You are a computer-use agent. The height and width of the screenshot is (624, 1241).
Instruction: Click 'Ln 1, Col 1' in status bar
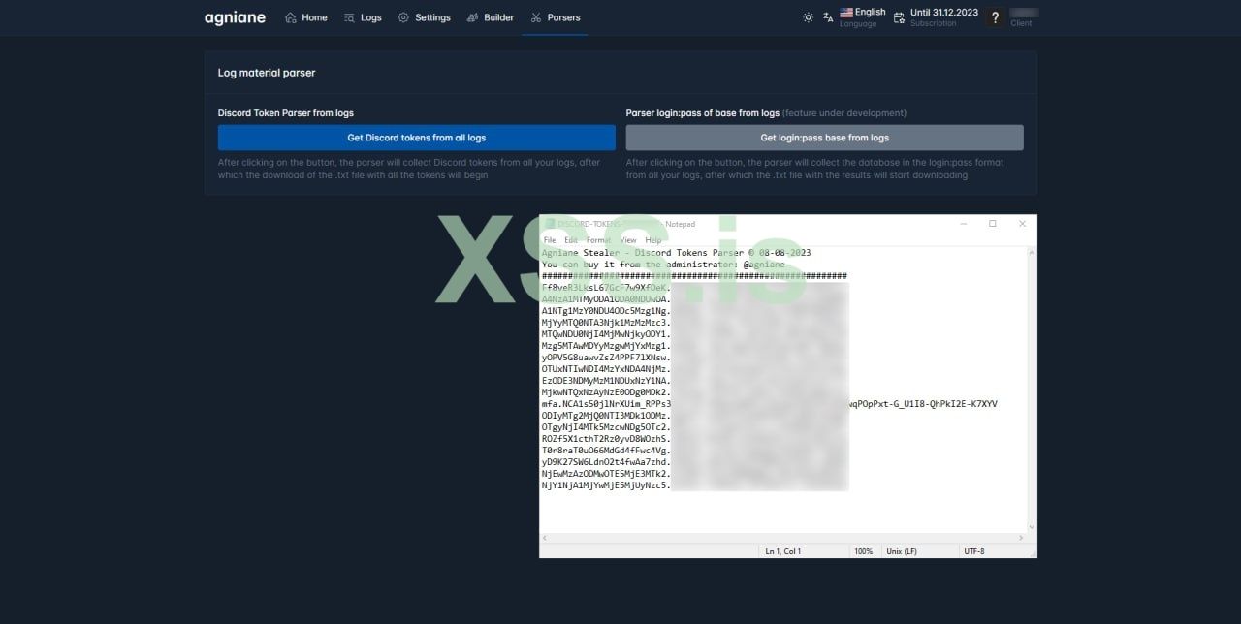[x=783, y=551]
